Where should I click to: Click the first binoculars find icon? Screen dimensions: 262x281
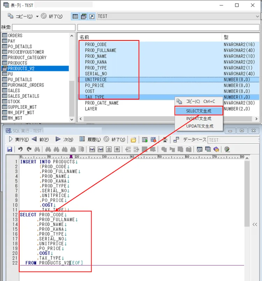point(37,149)
